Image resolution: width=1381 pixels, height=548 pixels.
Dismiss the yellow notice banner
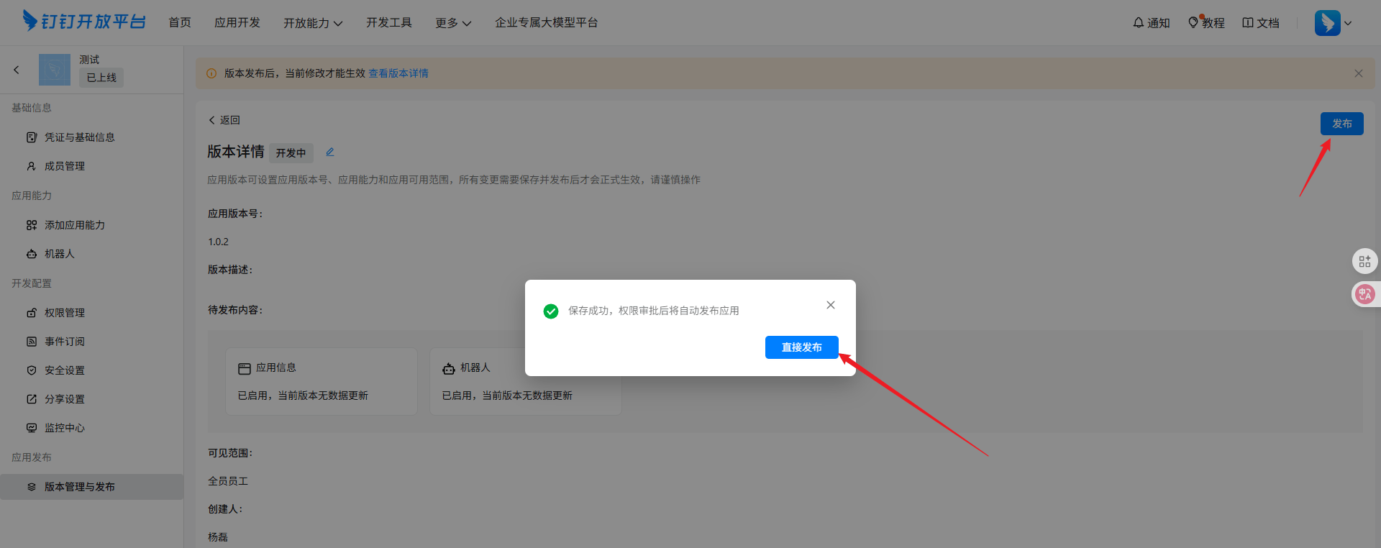[x=1358, y=73]
